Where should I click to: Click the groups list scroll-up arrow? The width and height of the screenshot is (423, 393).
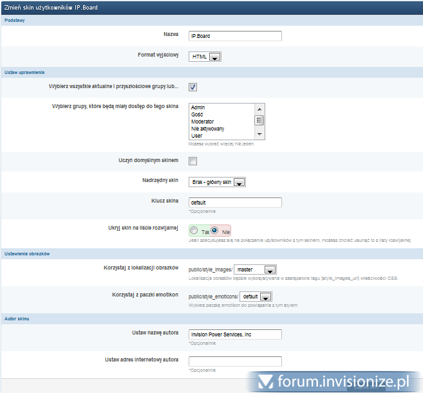pos(259,107)
